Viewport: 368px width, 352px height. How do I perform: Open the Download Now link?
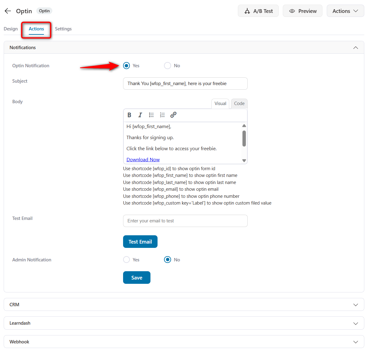(143, 160)
